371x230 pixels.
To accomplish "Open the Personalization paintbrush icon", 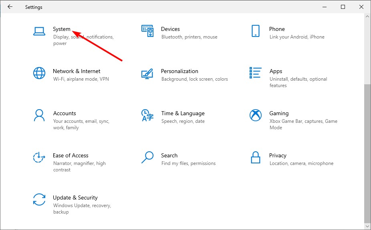I will [147, 73].
